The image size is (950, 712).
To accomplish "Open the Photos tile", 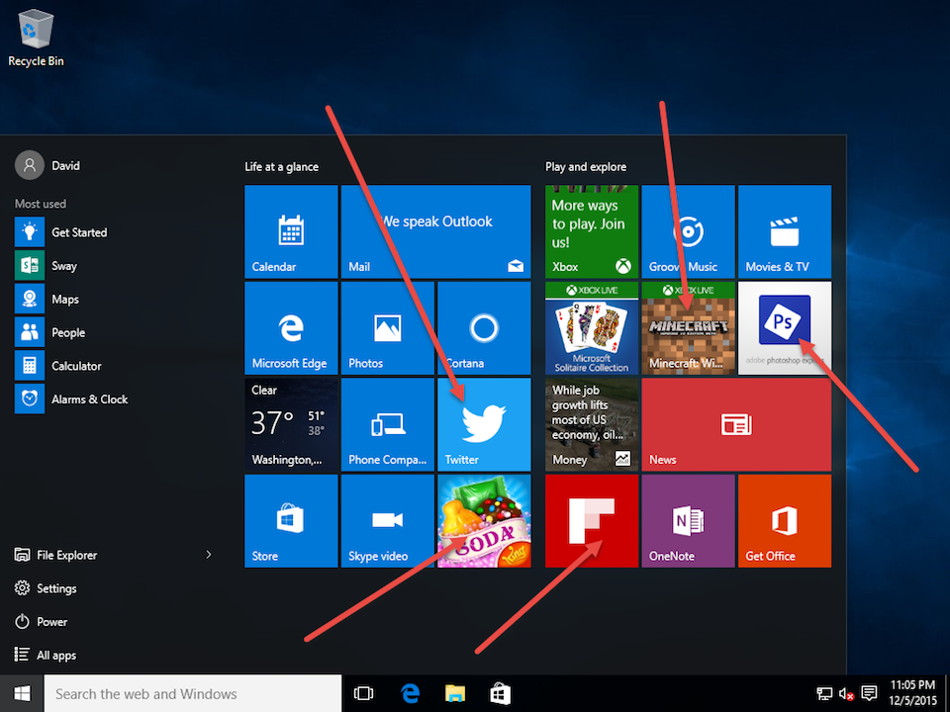I will pos(387,327).
